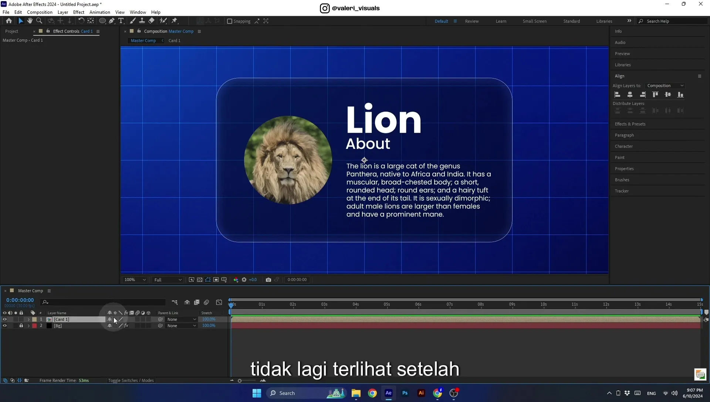Toggle the effects switch on the Bg layer

(126, 326)
